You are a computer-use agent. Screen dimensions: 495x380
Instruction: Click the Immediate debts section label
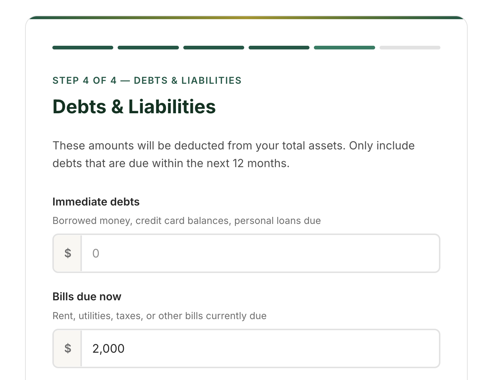(96, 202)
